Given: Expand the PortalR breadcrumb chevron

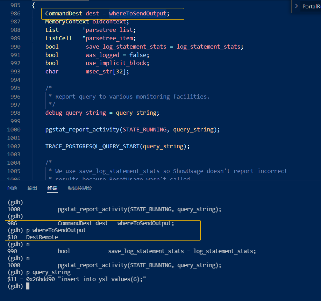Looking at the screenshot, I should pyautogui.click(x=296, y=6).
